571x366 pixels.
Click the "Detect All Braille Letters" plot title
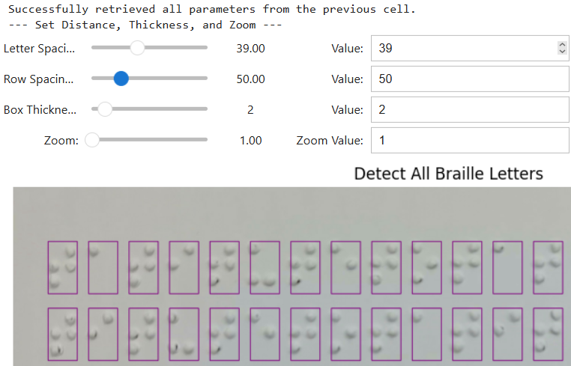coord(448,174)
